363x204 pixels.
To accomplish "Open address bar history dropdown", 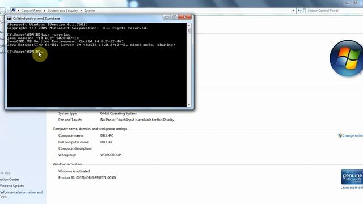I will click(x=293, y=11).
